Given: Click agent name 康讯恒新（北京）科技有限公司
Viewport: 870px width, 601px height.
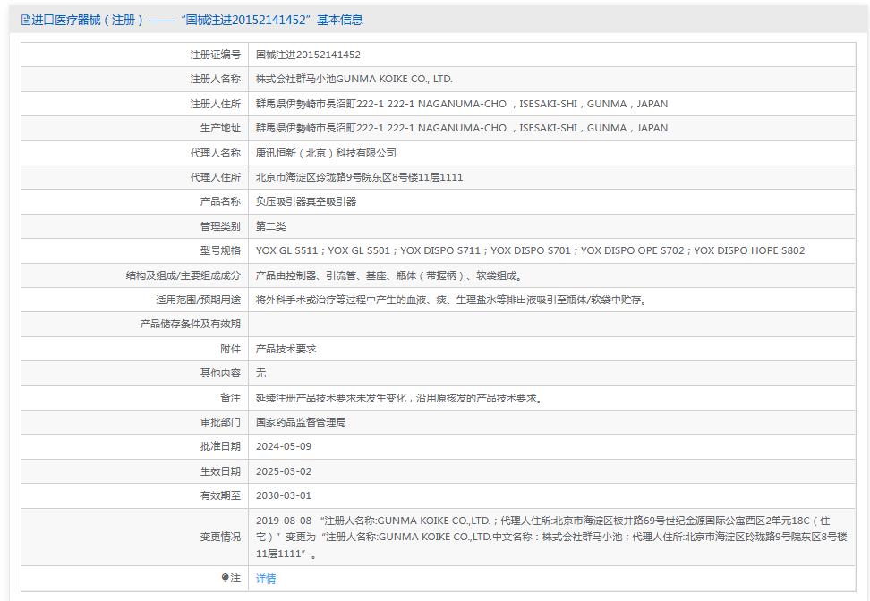Looking at the screenshot, I should [x=326, y=152].
